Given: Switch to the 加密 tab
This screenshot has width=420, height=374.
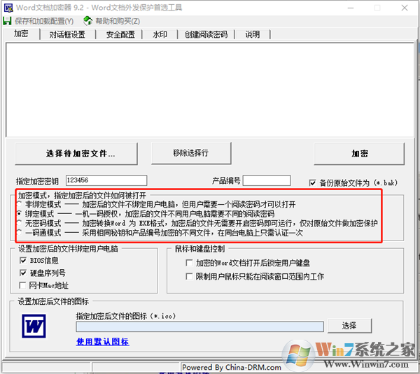Looking at the screenshot, I should click(x=21, y=34).
